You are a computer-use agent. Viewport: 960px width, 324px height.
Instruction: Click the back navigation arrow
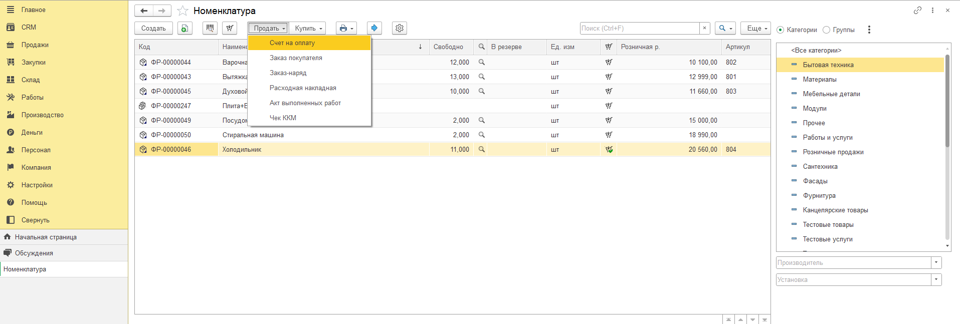pos(144,11)
